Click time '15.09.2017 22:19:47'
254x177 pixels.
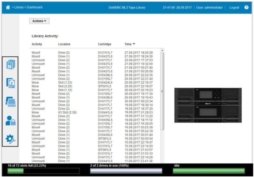coord(139,142)
